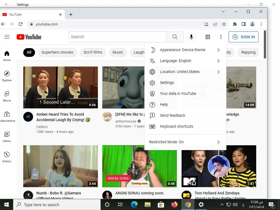Open Microsoft Edge from taskbar

(x=134, y=205)
